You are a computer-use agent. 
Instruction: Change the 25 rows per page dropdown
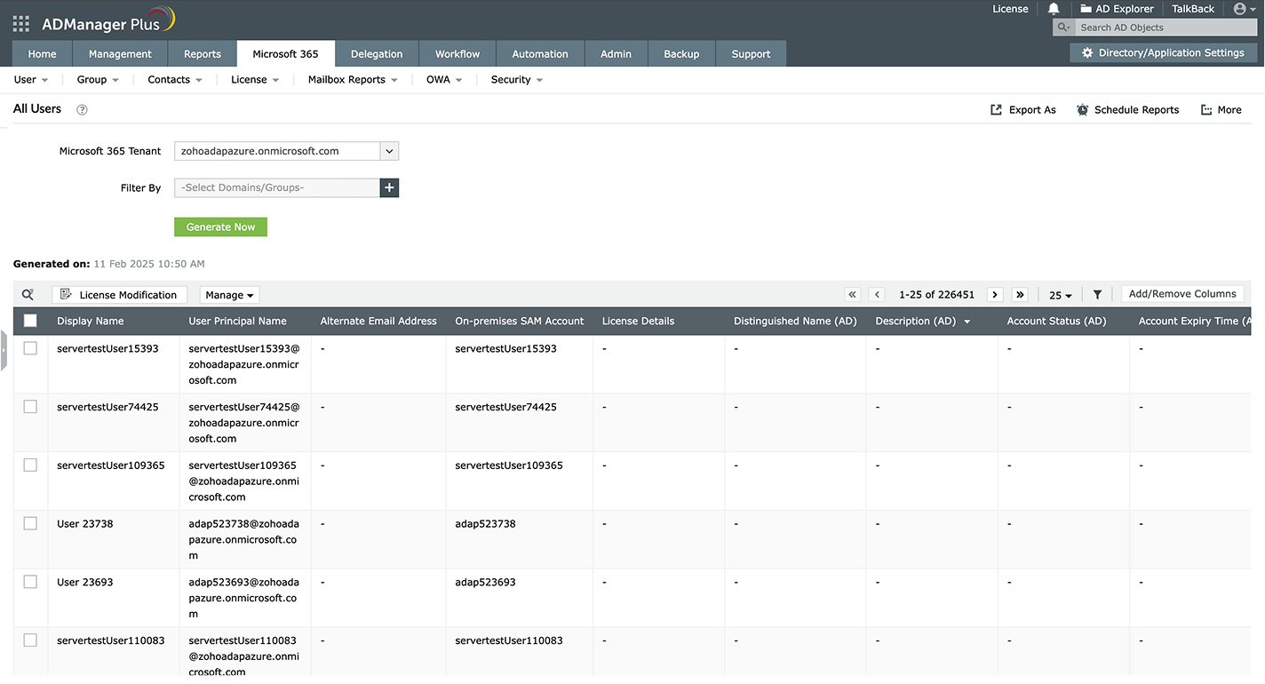click(x=1060, y=295)
